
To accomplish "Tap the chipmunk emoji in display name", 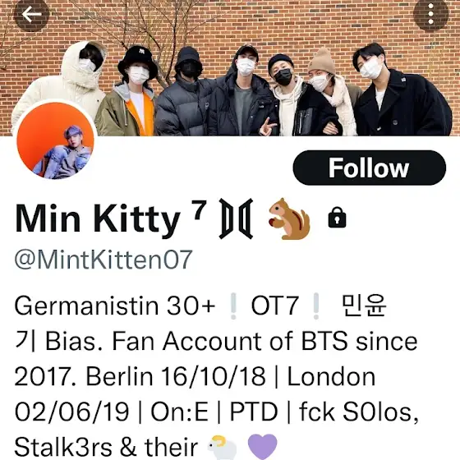I will tap(289, 218).
